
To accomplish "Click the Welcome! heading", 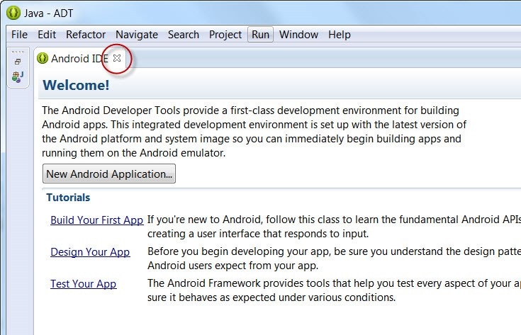I will tap(76, 85).
